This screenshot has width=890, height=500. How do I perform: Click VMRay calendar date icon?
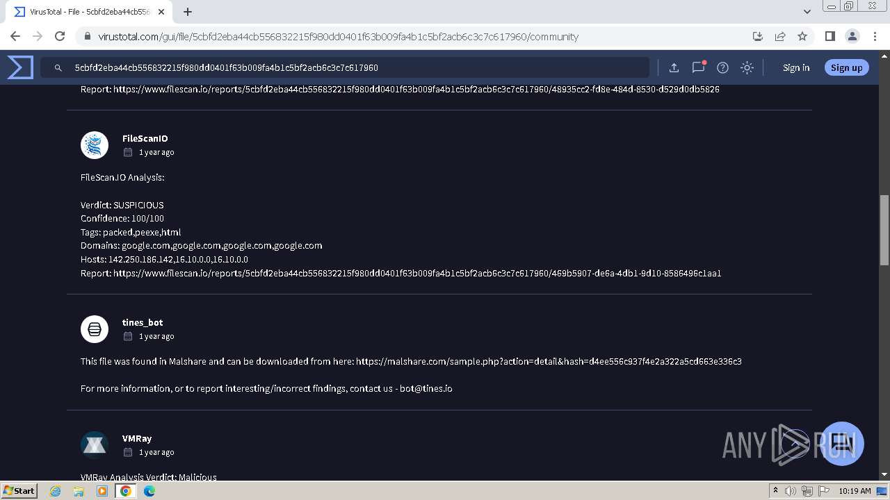(x=128, y=452)
